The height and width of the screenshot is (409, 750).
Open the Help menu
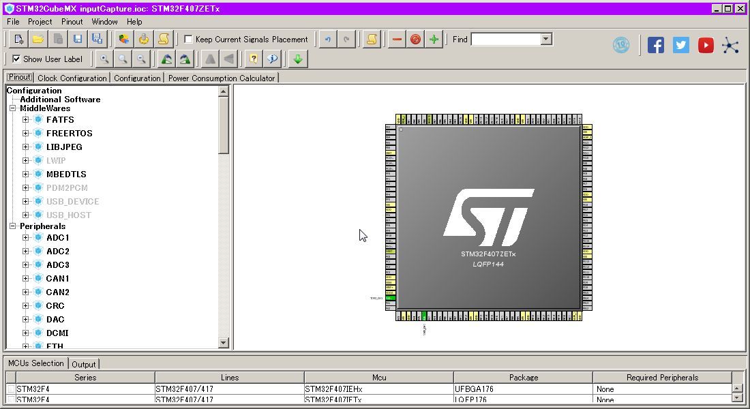pyautogui.click(x=134, y=22)
